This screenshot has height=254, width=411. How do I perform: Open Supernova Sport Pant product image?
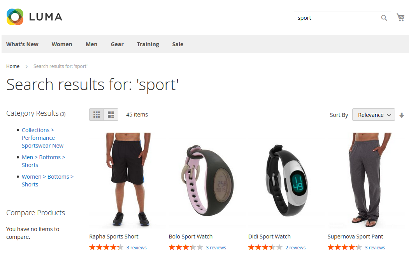pyautogui.click(x=367, y=180)
